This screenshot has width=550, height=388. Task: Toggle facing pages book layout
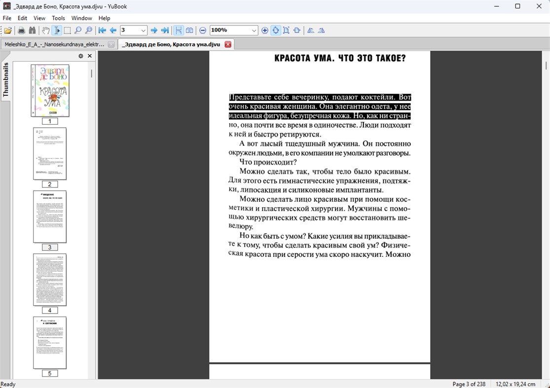tap(189, 31)
